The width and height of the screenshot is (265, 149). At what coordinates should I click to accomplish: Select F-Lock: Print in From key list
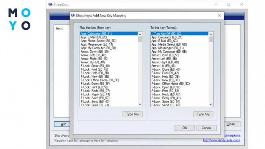tap(95, 87)
